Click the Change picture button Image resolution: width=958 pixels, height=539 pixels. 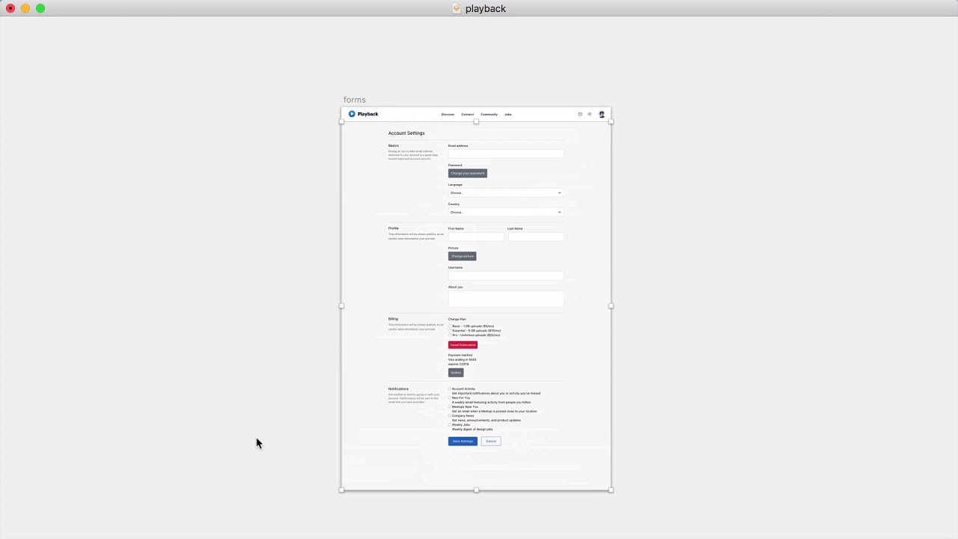[463, 256]
